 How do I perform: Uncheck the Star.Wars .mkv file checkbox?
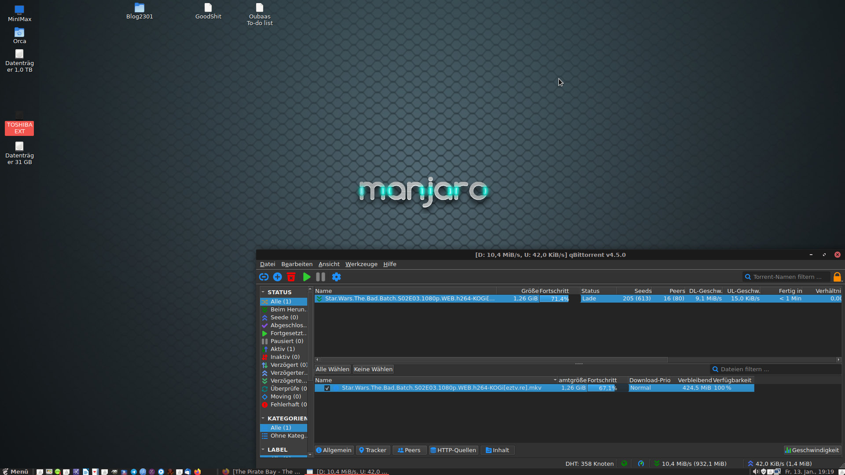click(327, 388)
